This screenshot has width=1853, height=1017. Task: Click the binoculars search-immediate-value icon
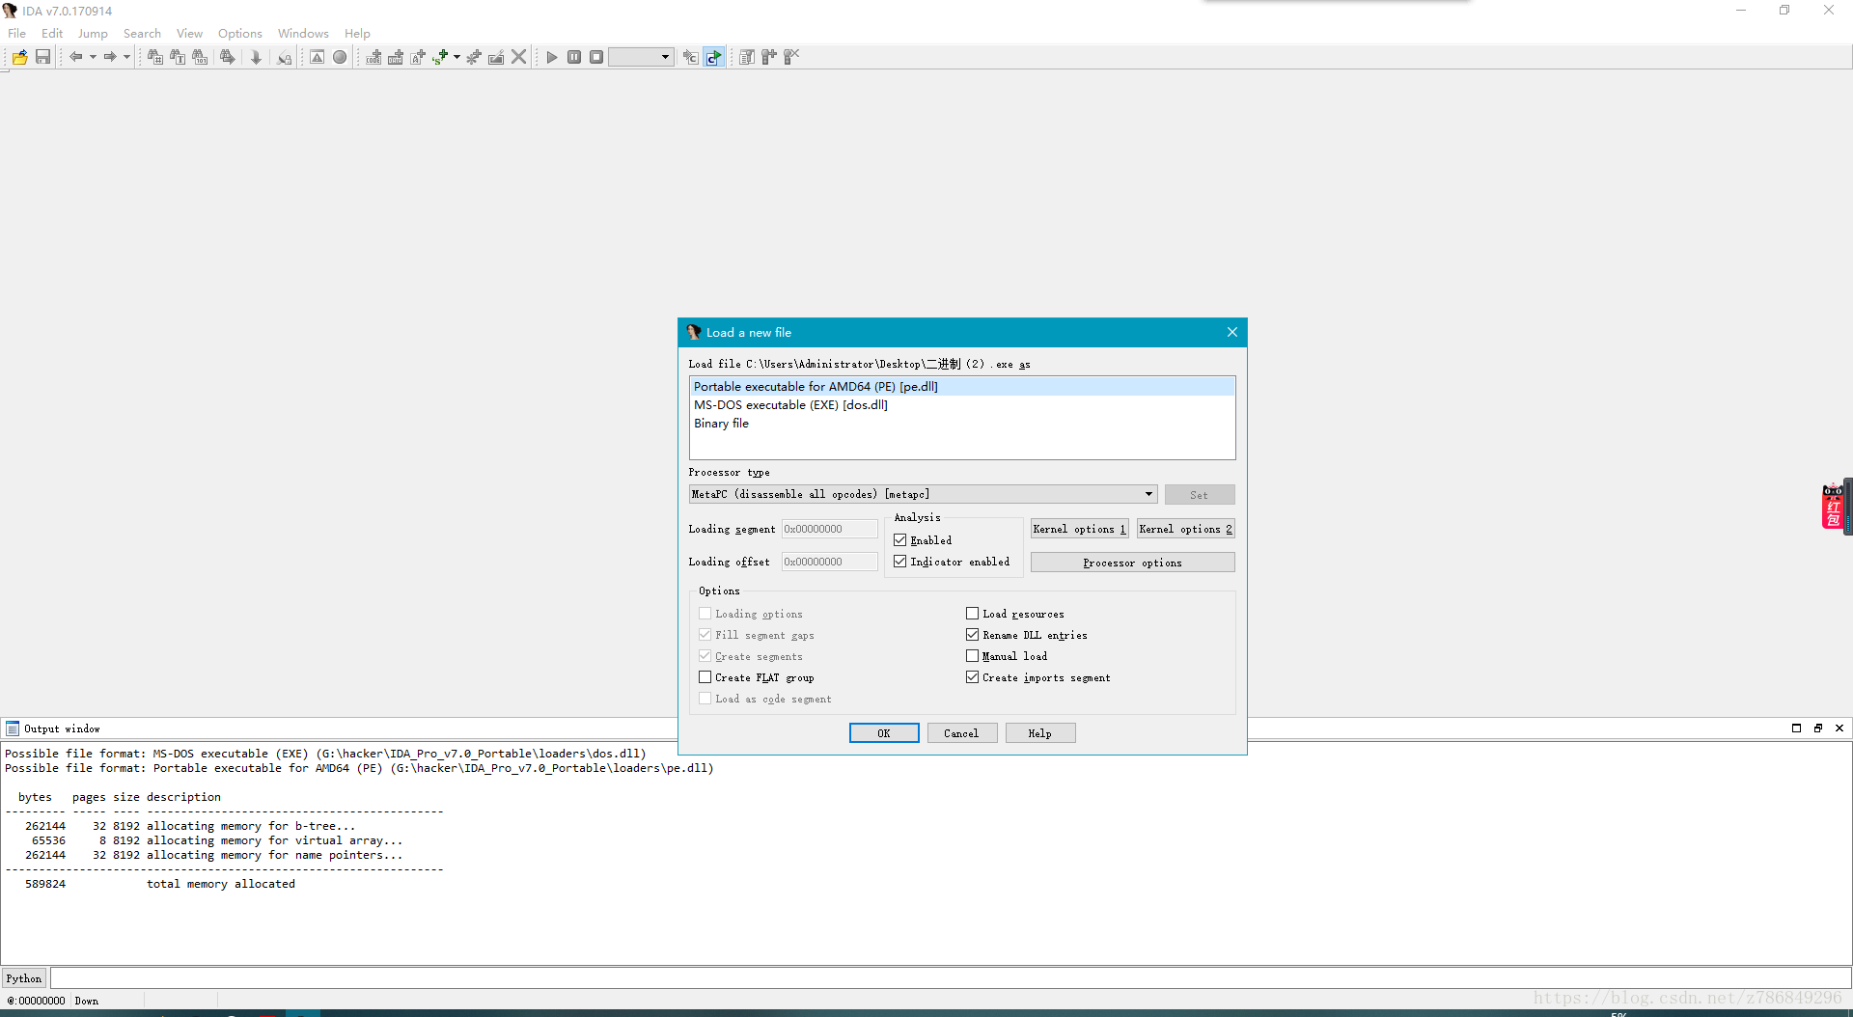154,58
